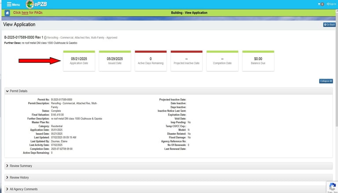Click the 'Insp Pending' value 'No'
The width and height of the screenshot is (338, 193).
point(189,122)
